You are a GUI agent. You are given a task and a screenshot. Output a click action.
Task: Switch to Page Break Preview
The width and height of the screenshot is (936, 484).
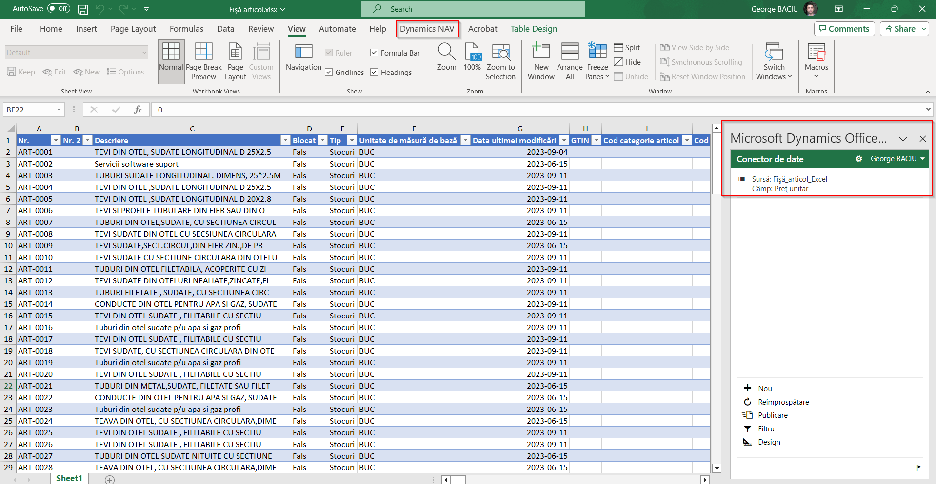(x=203, y=62)
